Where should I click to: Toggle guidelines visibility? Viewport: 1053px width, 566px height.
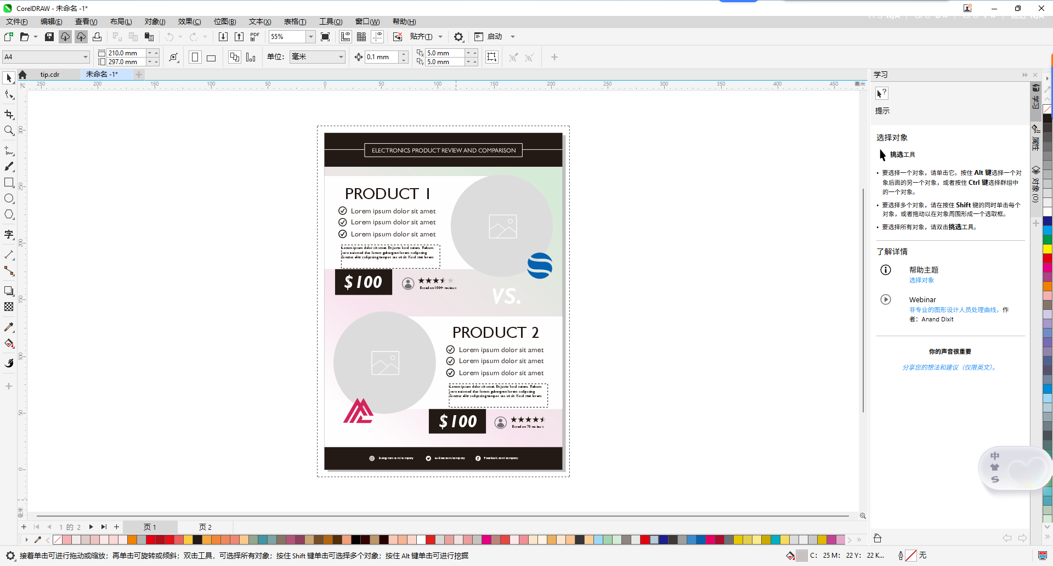[377, 36]
